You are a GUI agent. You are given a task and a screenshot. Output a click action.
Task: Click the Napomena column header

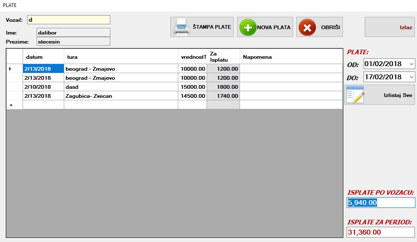click(x=291, y=57)
